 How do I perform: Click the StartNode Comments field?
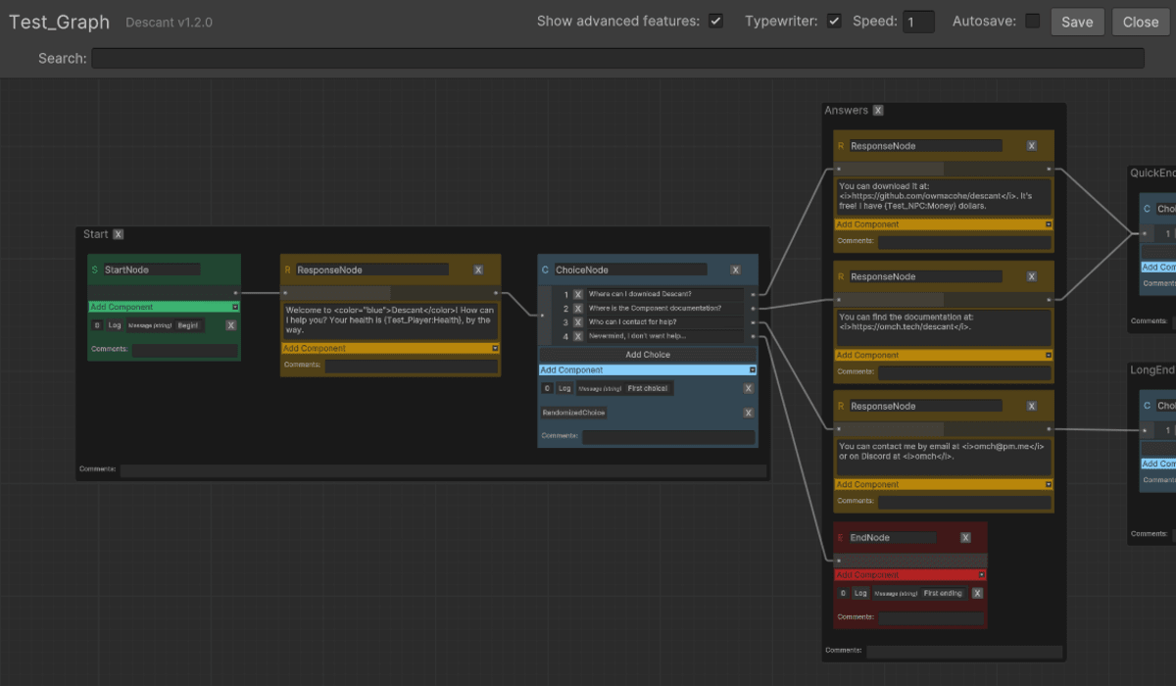click(185, 350)
